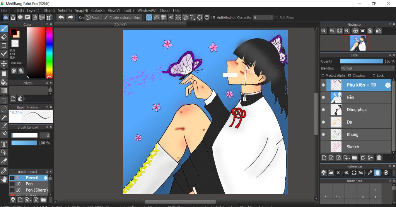Select the Text tool
396x207 pixels.
(4, 144)
